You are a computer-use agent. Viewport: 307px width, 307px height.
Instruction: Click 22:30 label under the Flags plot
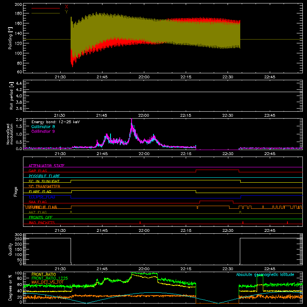pyautogui.click(x=228, y=231)
